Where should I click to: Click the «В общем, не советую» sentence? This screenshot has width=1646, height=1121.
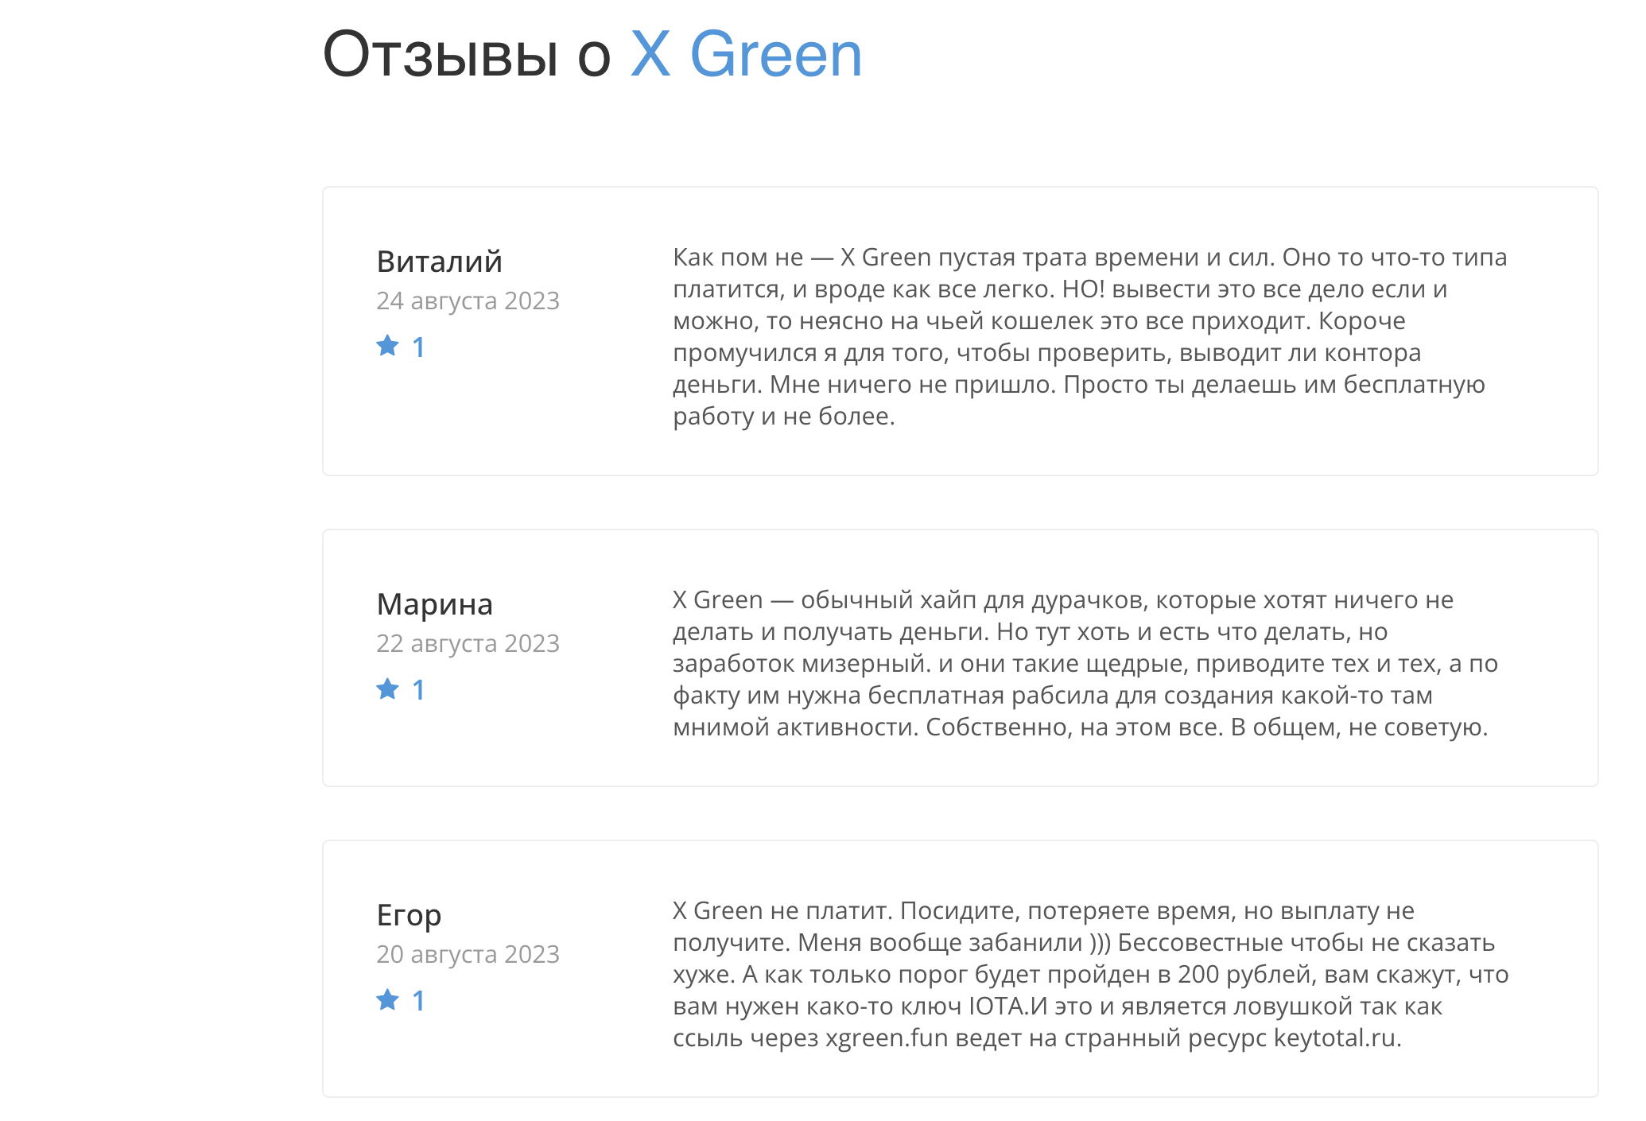(x=1359, y=727)
